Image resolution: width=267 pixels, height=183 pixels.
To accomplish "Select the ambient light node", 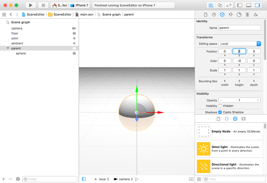I will pyautogui.click(x=39, y=43).
